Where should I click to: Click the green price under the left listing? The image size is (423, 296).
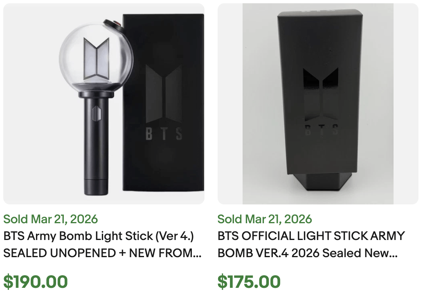(36, 281)
